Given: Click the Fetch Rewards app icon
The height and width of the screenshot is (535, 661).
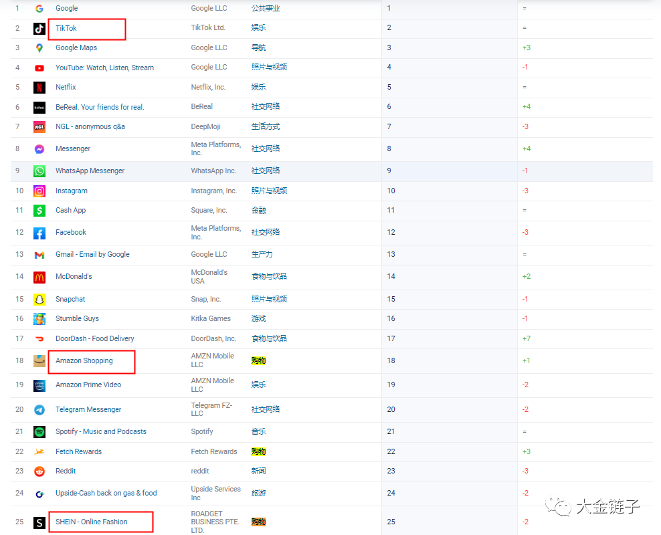Looking at the screenshot, I should tap(39, 451).
